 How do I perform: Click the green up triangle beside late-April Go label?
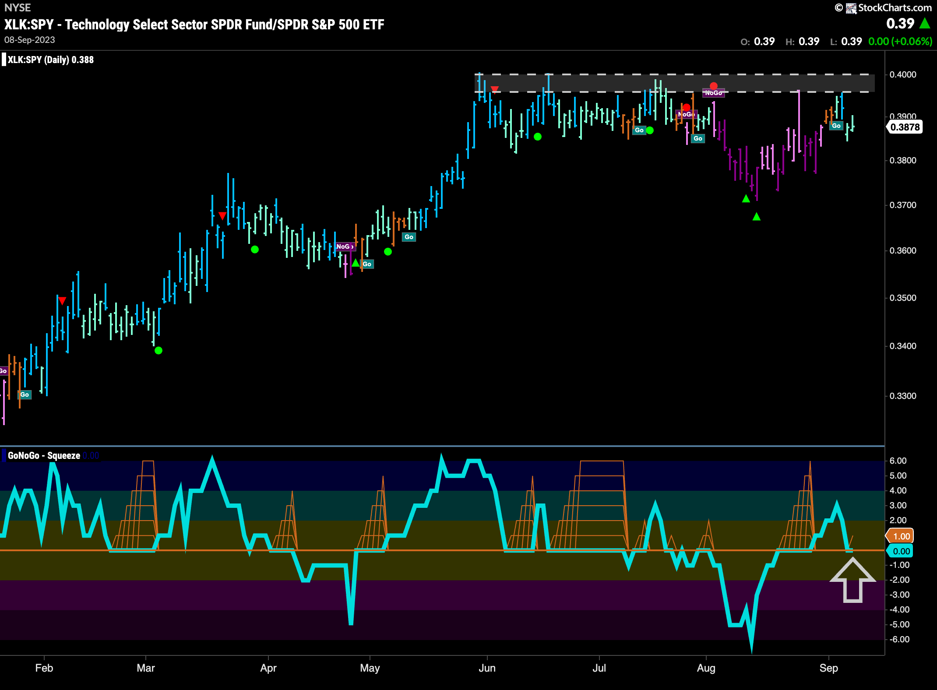point(356,263)
